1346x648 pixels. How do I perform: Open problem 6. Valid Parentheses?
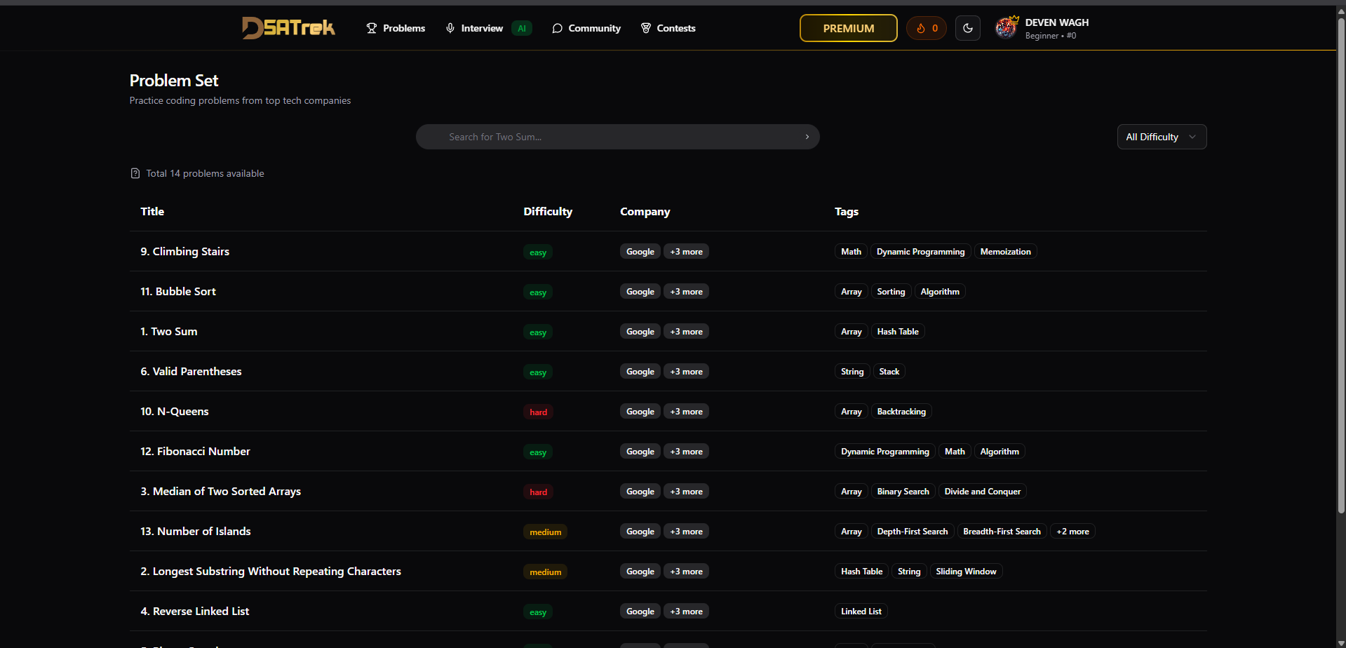click(x=191, y=371)
